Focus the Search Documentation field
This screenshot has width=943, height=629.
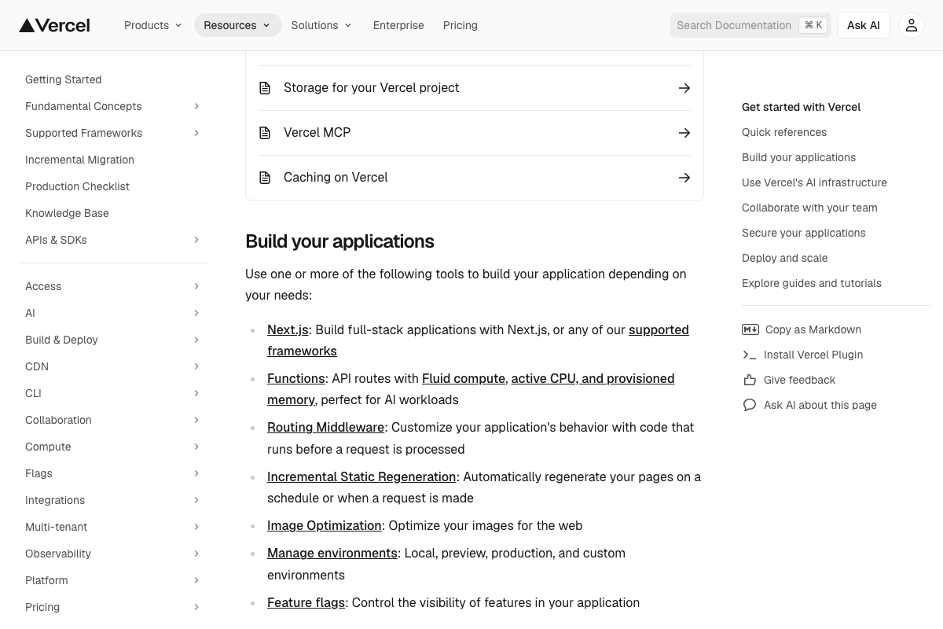click(x=750, y=25)
